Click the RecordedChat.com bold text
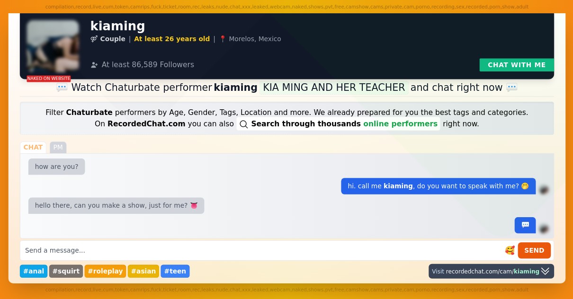 146,124
